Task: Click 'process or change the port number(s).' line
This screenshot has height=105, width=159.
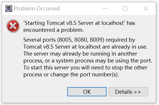Action: pyautogui.click(x=71, y=75)
